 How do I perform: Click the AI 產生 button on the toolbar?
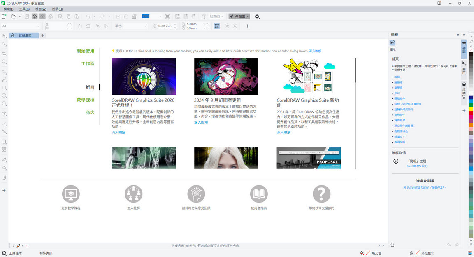pos(239,16)
